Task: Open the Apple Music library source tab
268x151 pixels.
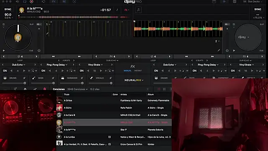Action: tap(45, 89)
